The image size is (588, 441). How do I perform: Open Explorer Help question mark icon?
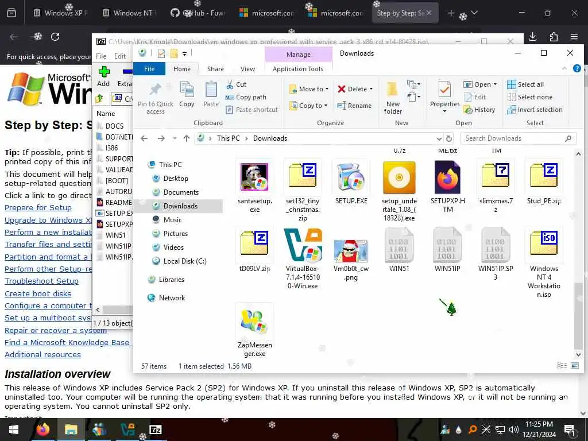[x=577, y=69]
